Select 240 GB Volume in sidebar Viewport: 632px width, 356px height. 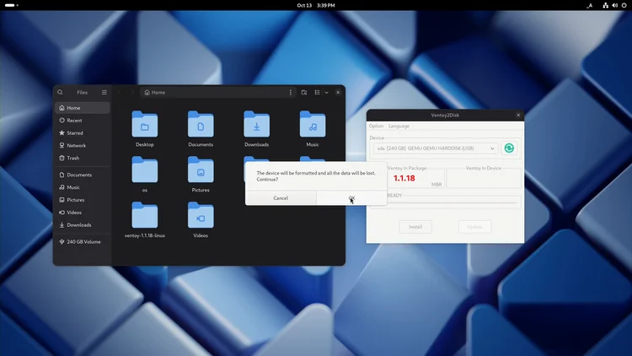83,242
